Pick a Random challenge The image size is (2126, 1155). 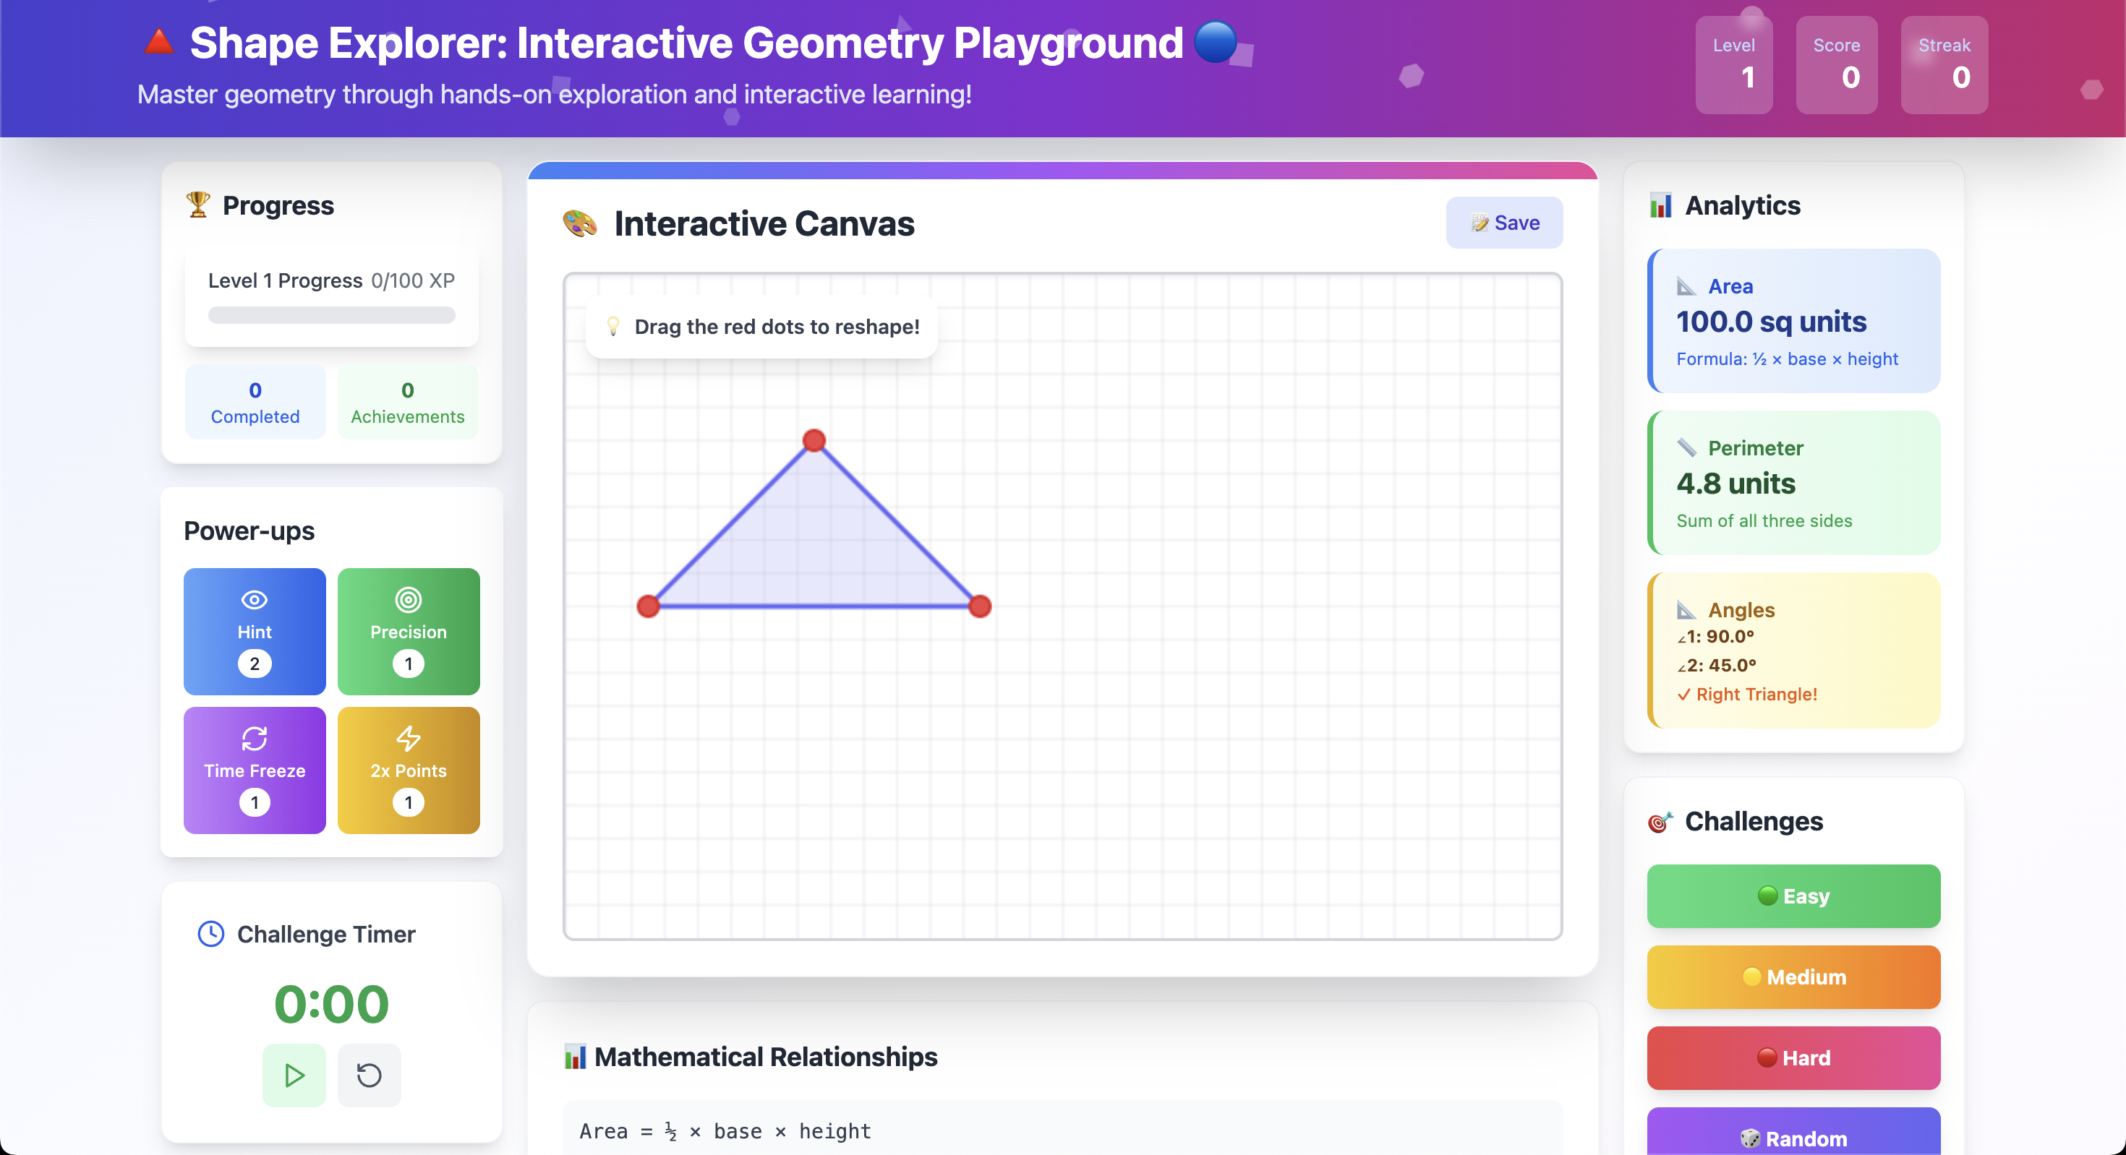pyautogui.click(x=1793, y=1135)
